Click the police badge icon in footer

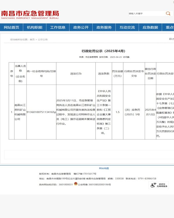76,184
